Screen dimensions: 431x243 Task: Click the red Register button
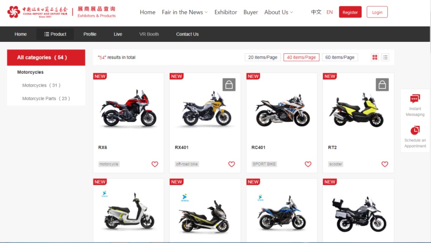pos(350,12)
